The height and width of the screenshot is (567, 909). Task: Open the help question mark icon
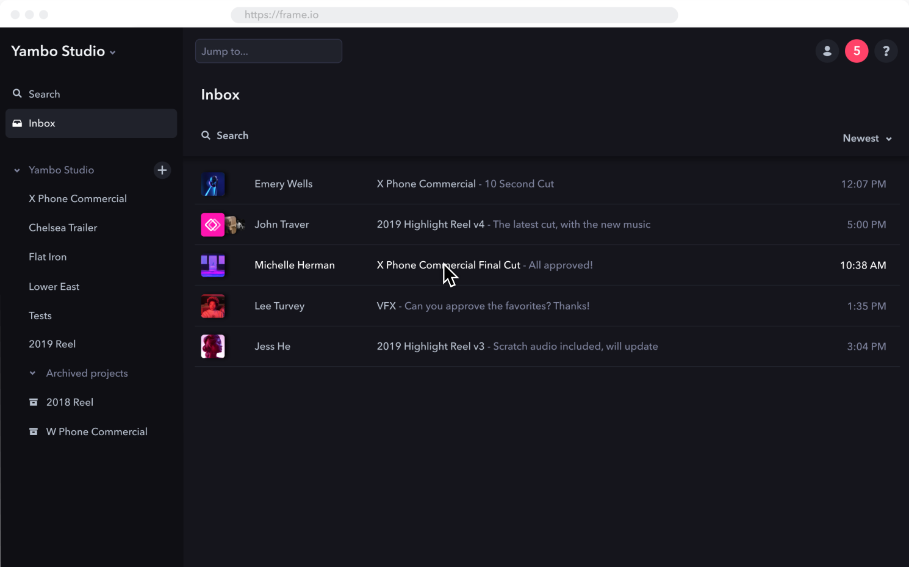886,51
